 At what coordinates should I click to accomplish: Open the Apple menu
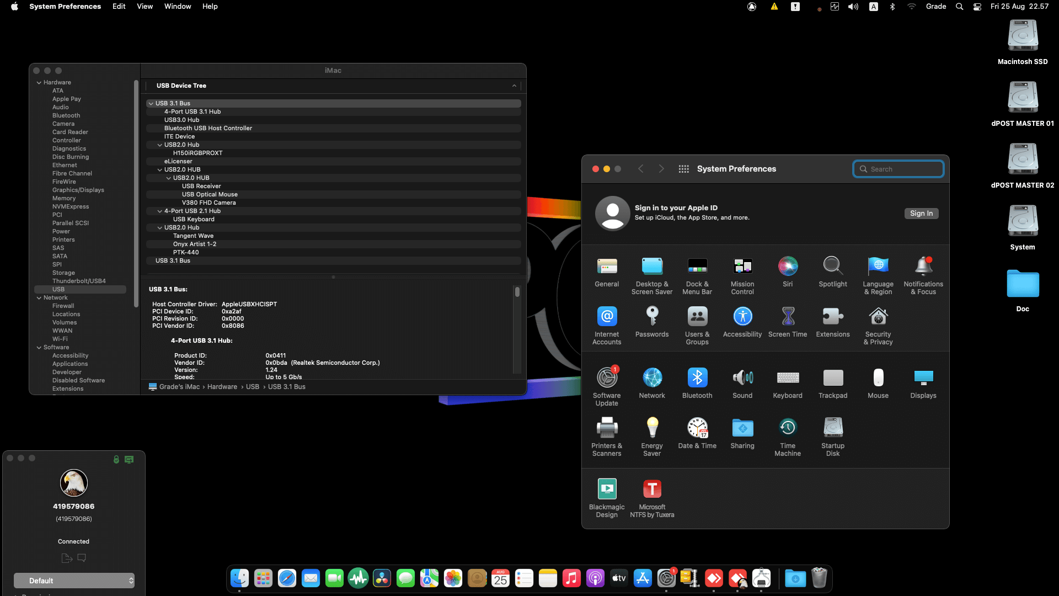14,7
